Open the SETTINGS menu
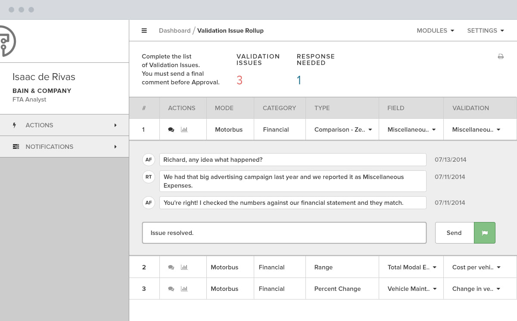 485,31
